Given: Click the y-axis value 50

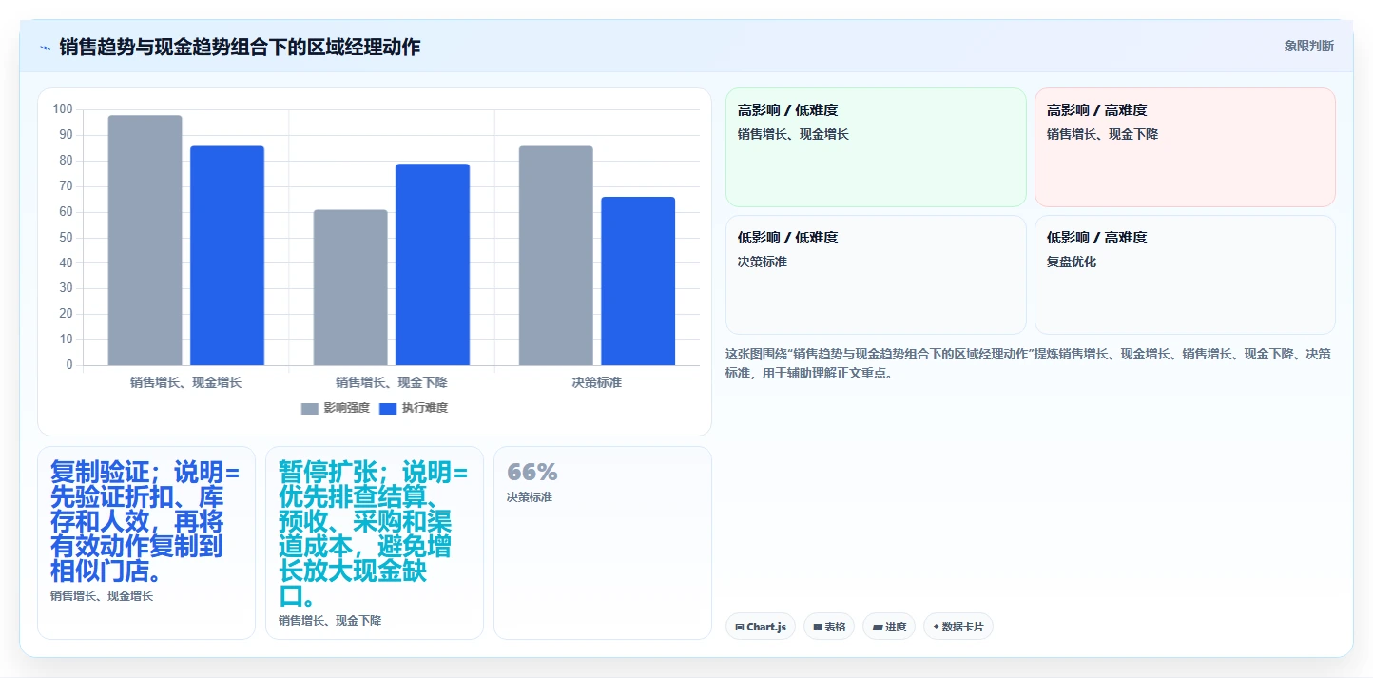Looking at the screenshot, I should click(x=66, y=237).
